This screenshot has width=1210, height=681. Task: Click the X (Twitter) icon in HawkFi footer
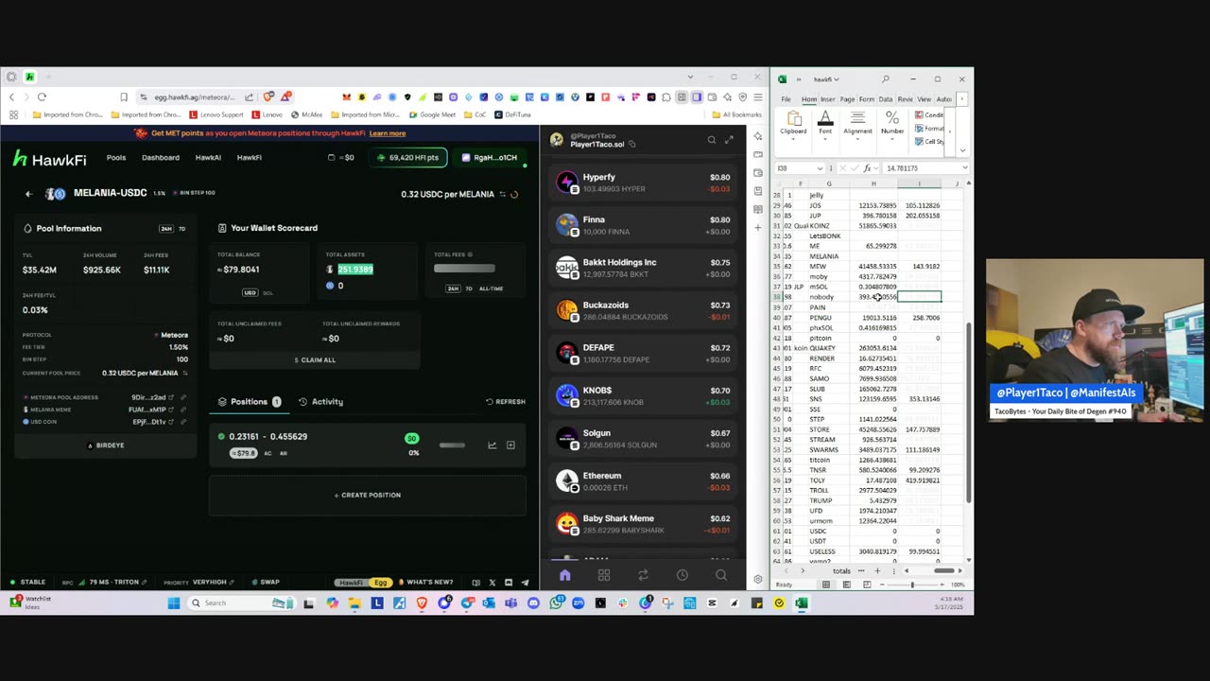[492, 583]
